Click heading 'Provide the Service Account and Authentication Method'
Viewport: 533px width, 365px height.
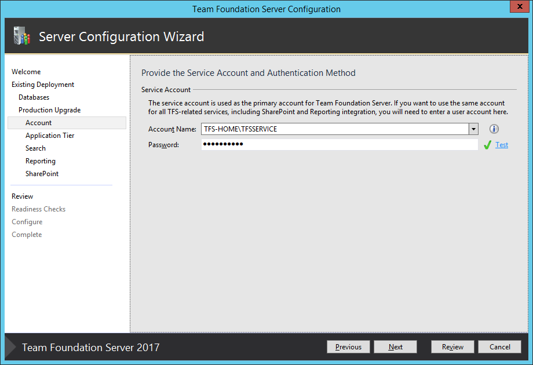click(x=249, y=73)
